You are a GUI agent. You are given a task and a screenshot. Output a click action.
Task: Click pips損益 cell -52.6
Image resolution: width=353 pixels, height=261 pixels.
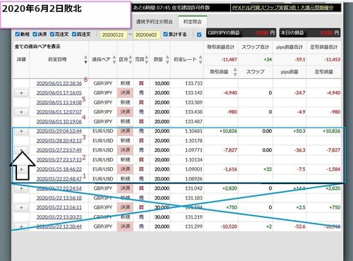[x=300, y=226]
